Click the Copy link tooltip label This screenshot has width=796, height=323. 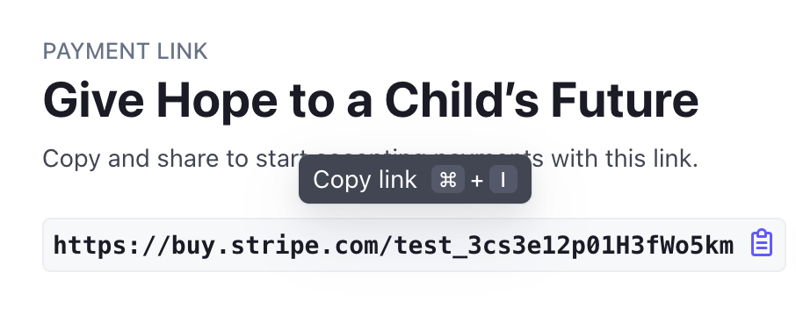click(x=365, y=180)
